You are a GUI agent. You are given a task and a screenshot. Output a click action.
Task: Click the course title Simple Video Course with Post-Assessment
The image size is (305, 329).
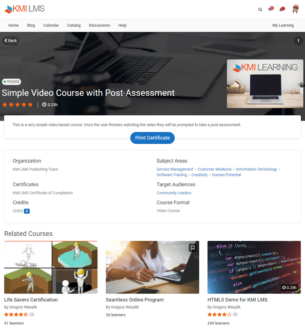88,93
